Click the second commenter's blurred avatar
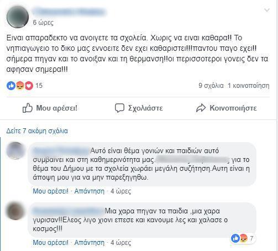Screen dimensions: 278x251 [x=15, y=211]
